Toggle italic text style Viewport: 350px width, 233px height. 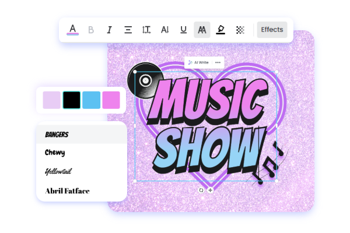tap(109, 30)
